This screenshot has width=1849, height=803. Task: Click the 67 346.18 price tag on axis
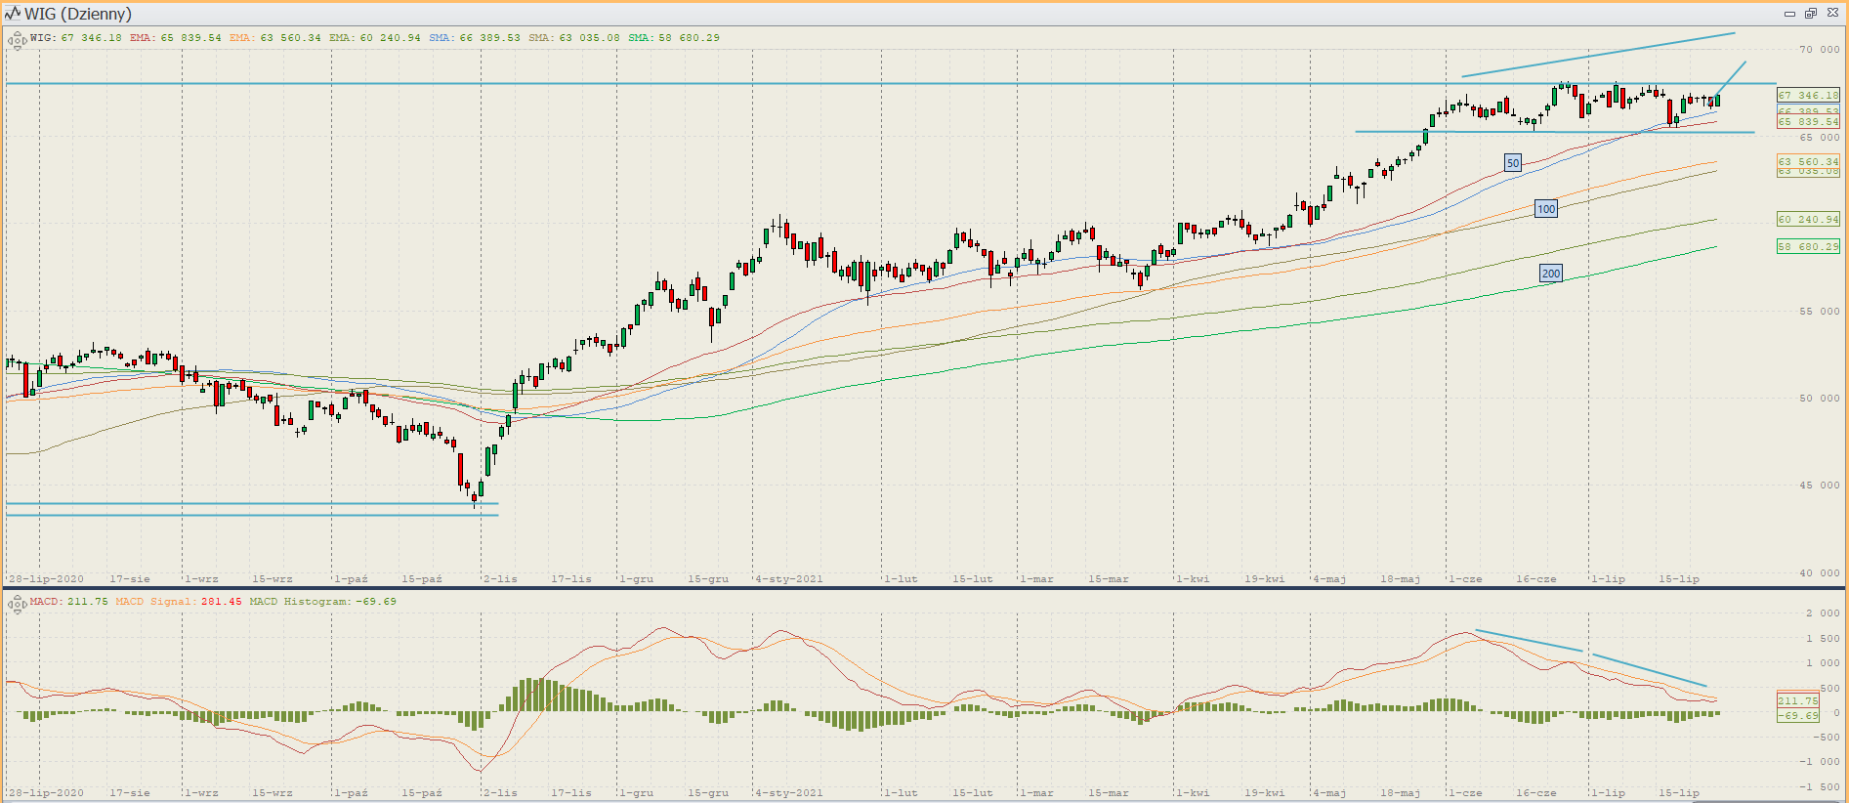pyautogui.click(x=1807, y=96)
